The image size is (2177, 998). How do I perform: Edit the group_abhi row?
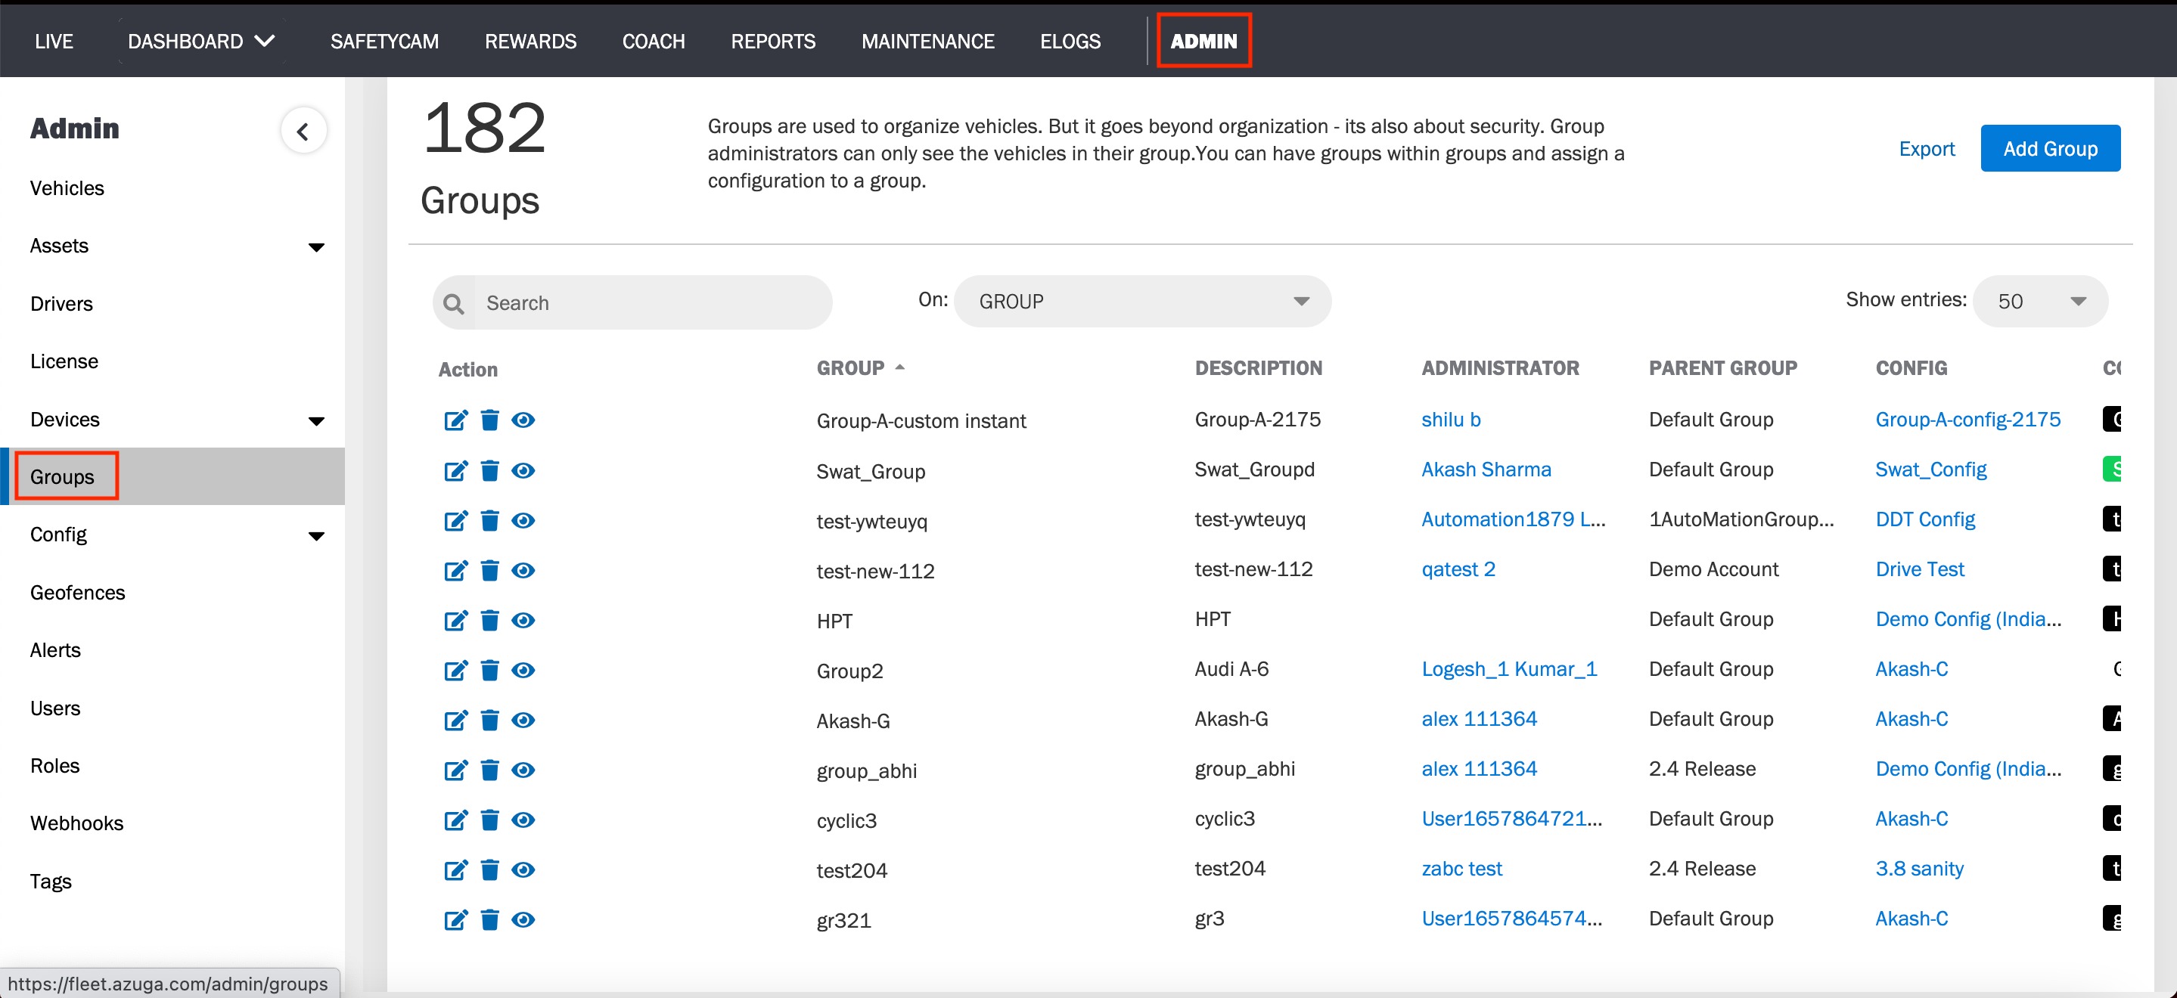[x=455, y=769]
